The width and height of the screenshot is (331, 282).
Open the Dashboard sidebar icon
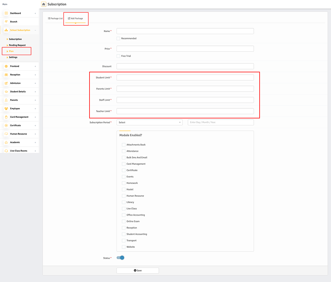click(6, 13)
